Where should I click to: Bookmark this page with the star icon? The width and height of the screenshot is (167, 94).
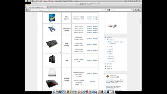point(102,10)
